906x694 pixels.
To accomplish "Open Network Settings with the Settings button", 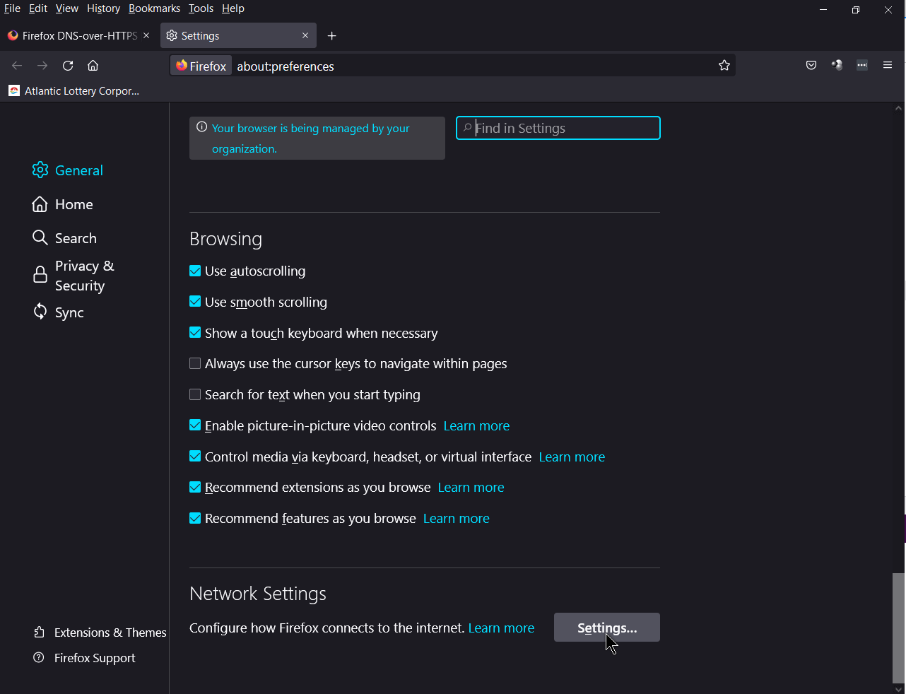I will point(606,628).
